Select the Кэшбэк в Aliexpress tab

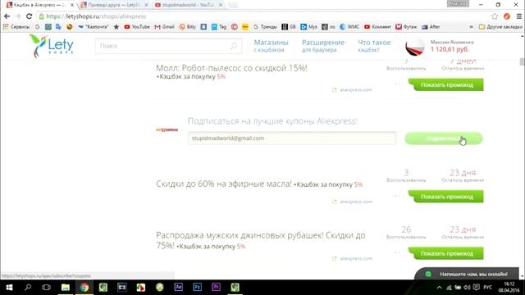click(39, 5)
